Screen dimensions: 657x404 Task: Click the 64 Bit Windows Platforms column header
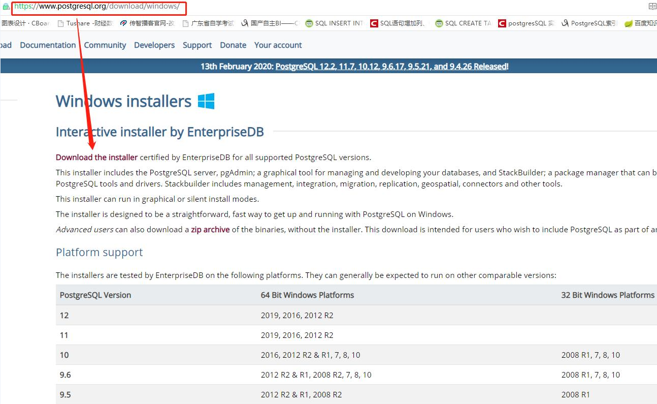[307, 295]
